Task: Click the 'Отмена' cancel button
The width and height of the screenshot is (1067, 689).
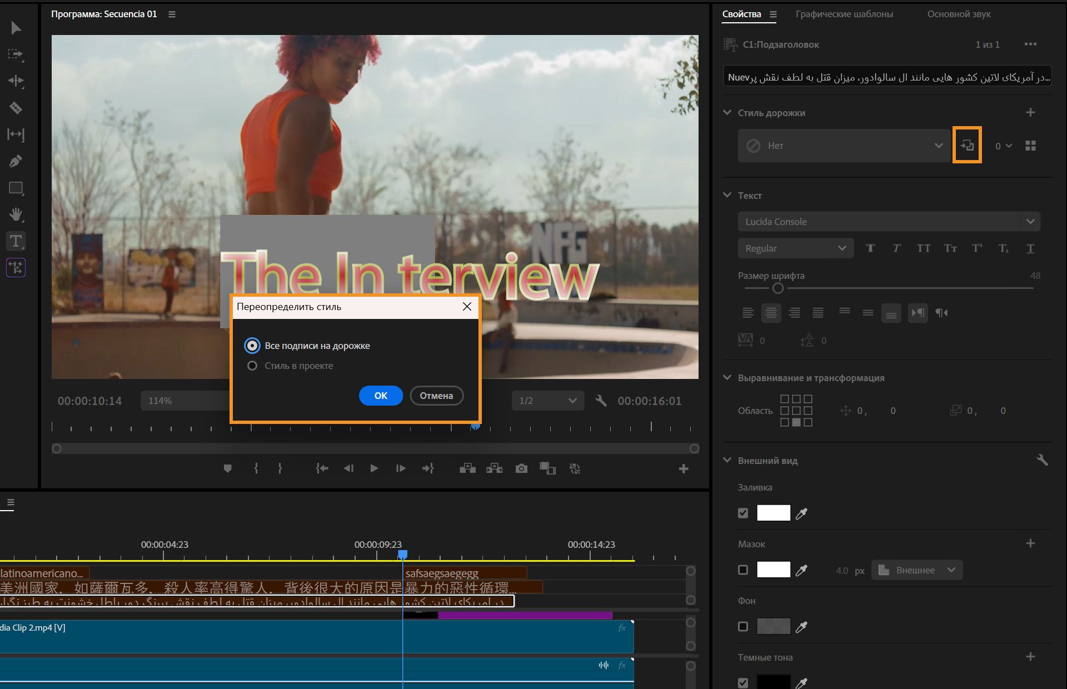Action: (x=436, y=396)
